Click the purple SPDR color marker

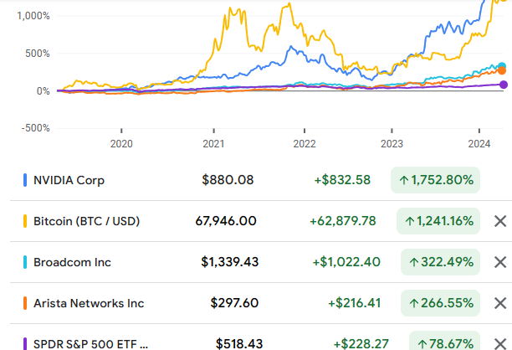25,344
